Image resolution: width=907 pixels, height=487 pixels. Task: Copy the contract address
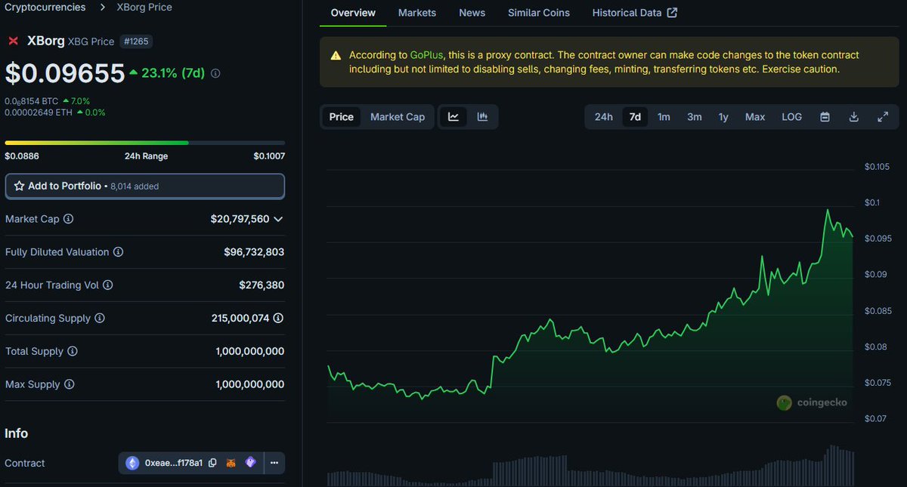[x=212, y=463]
